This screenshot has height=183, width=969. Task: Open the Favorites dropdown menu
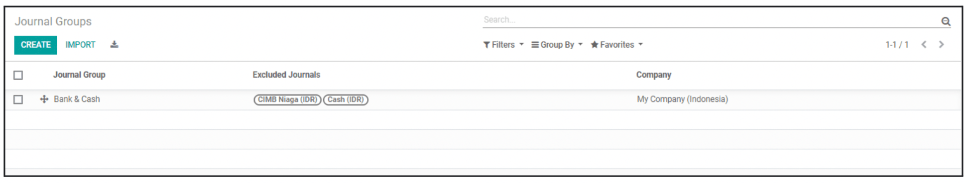point(616,45)
